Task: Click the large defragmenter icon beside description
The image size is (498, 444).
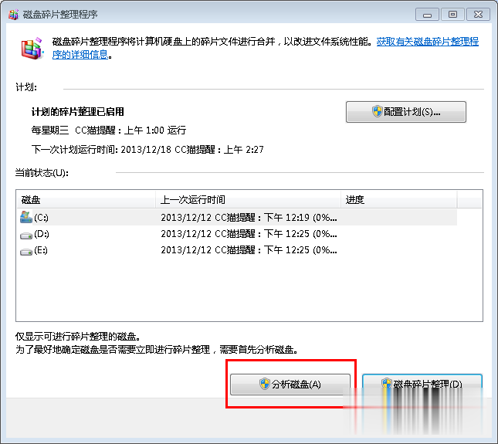Action: click(32, 48)
